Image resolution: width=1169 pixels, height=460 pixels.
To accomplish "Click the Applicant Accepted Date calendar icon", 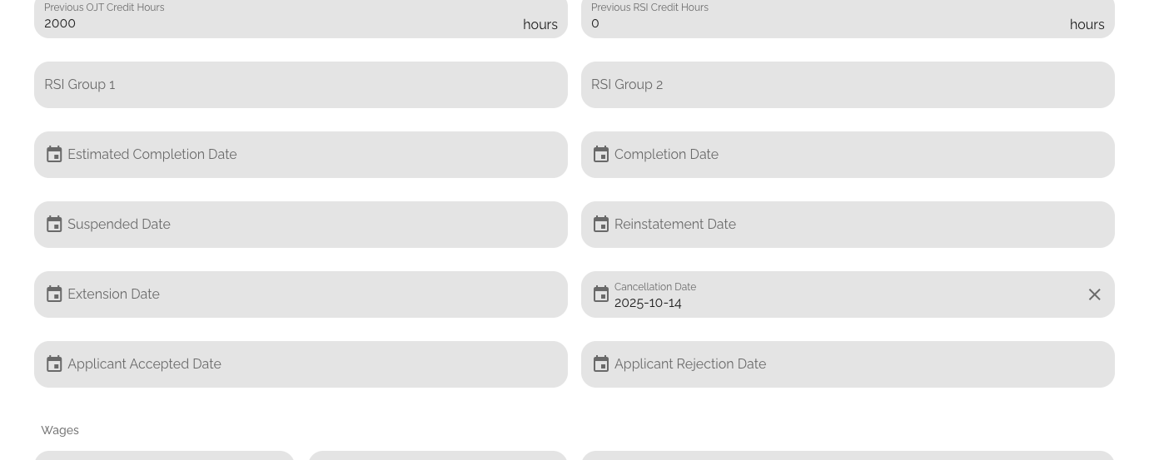I will click(54, 364).
